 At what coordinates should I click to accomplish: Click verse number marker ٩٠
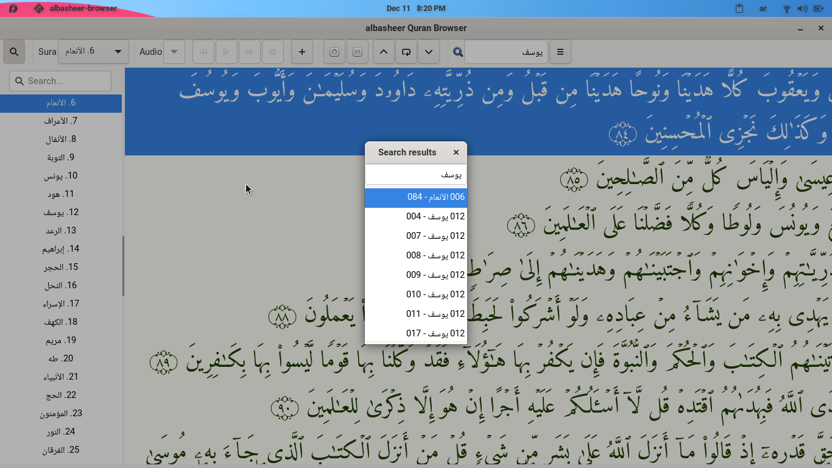[284, 408]
